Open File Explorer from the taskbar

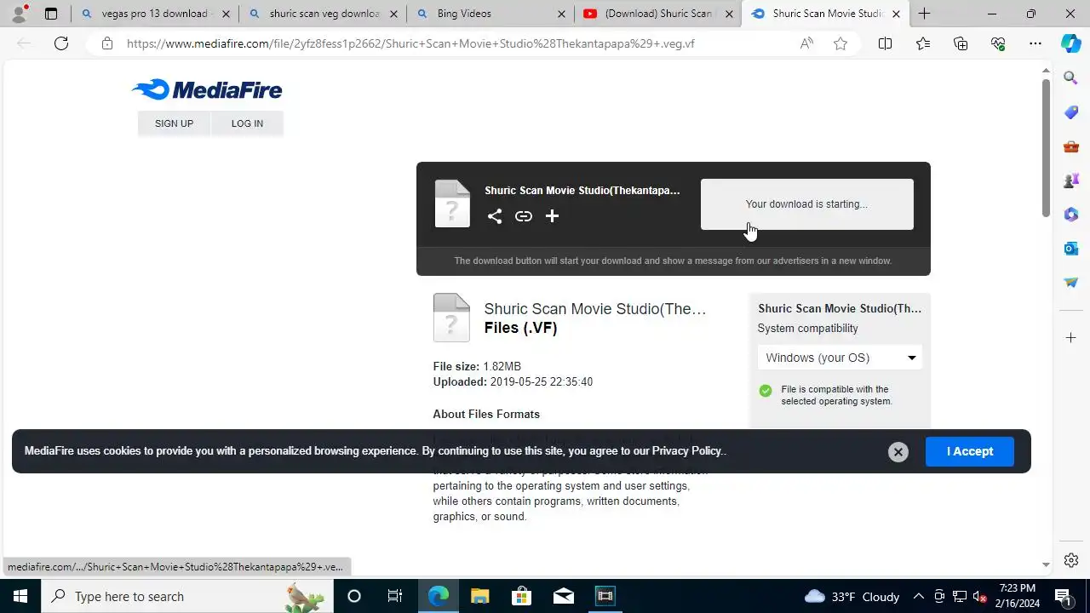click(479, 596)
